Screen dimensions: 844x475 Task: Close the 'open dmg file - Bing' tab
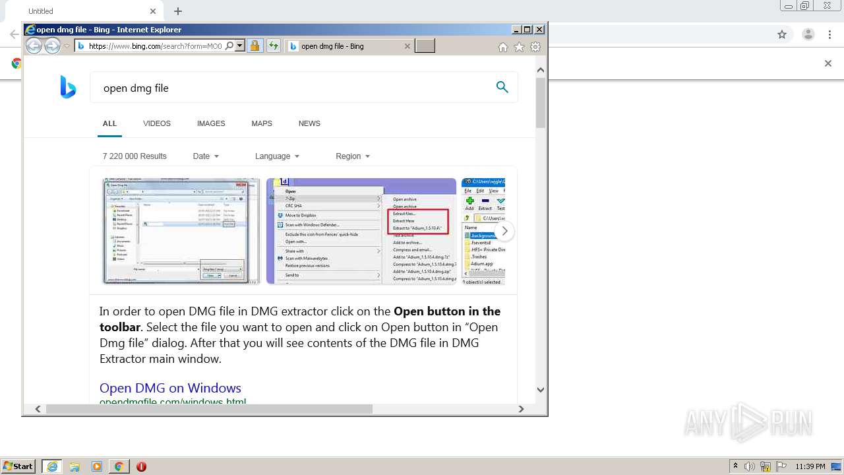tap(407, 46)
